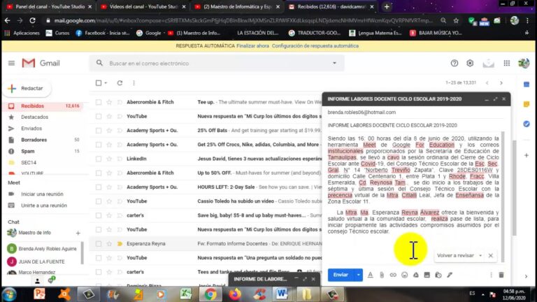Viewport: 537px width, 302px height.
Task: Toggle the select-all messages checkbox
Action: point(99,83)
